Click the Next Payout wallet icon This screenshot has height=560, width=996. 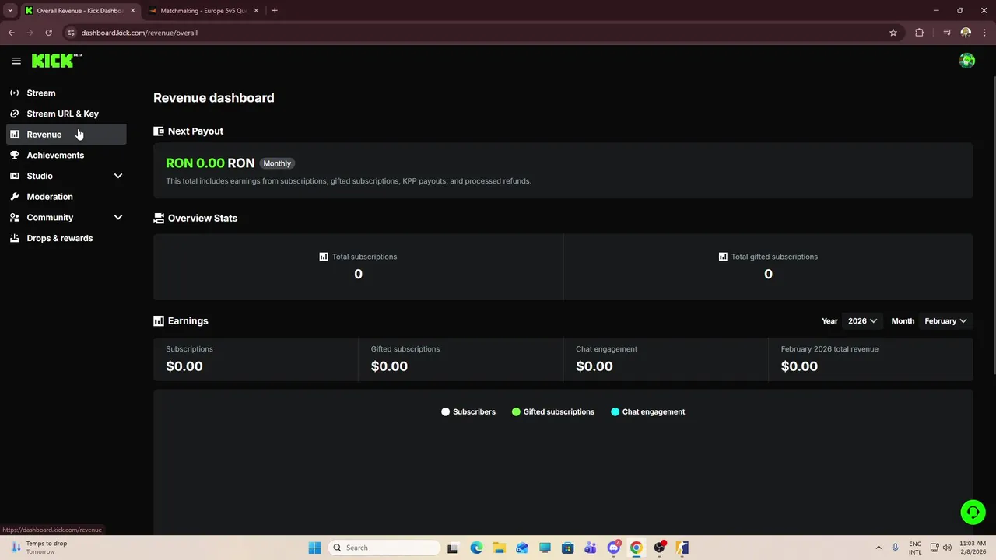click(x=159, y=131)
